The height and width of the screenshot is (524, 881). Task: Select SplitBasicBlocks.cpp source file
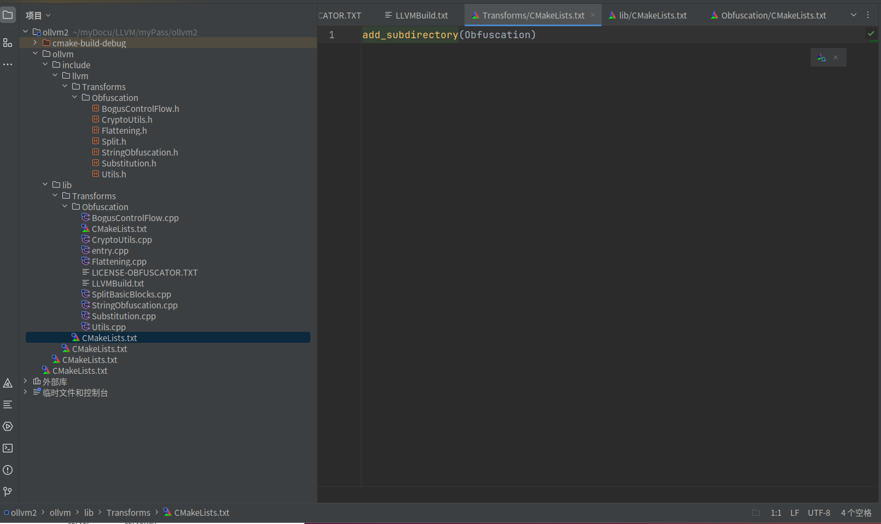pyautogui.click(x=131, y=294)
